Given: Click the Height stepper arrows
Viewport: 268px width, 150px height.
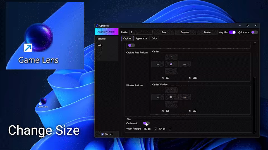Looking at the screenshot, I should pyautogui.click(x=170, y=129).
